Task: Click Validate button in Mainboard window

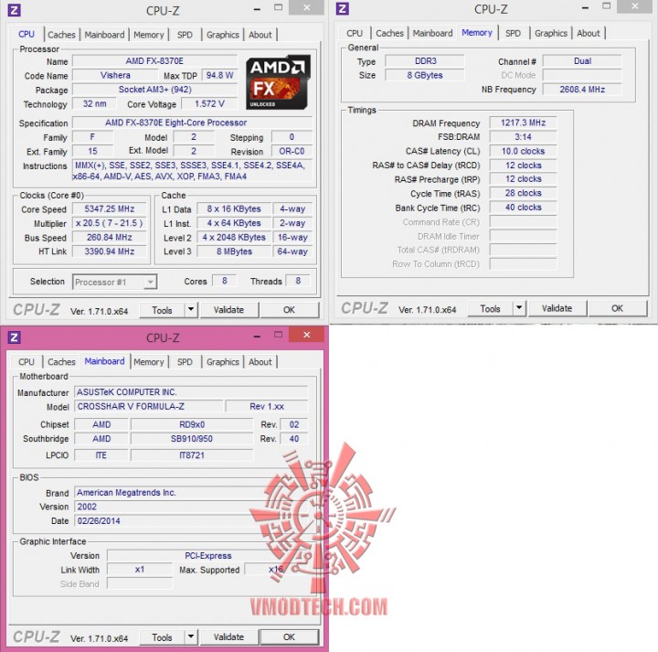Action: (x=228, y=636)
